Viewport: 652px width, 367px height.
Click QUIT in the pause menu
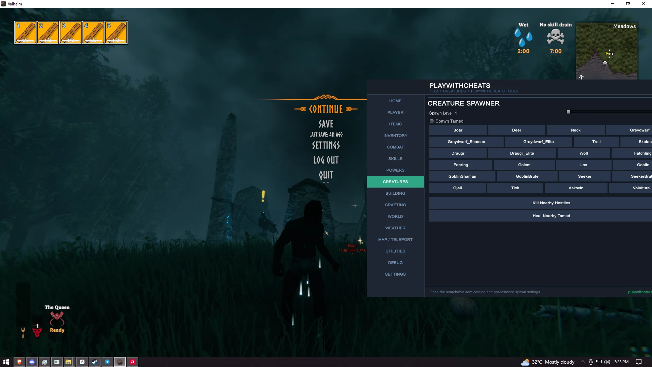[x=326, y=175]
